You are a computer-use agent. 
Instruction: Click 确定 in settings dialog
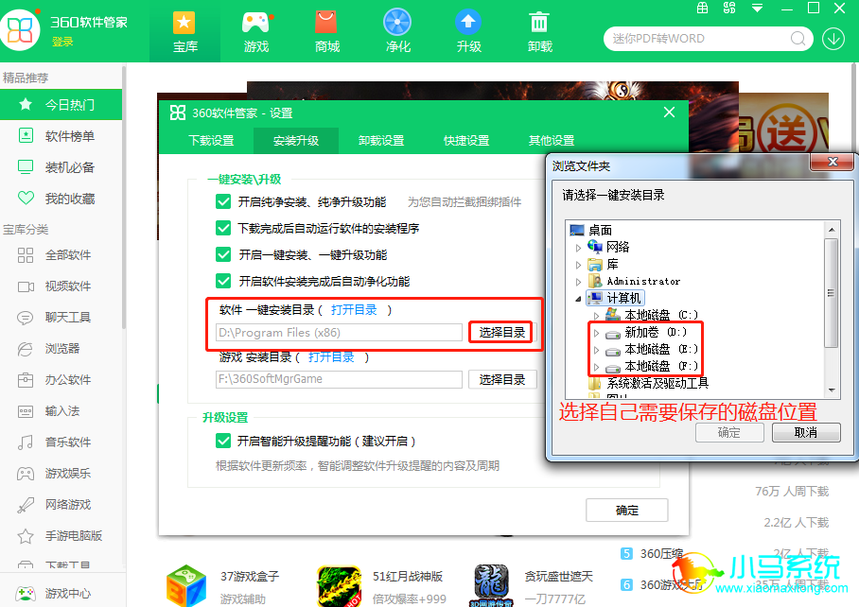point(626,511)
